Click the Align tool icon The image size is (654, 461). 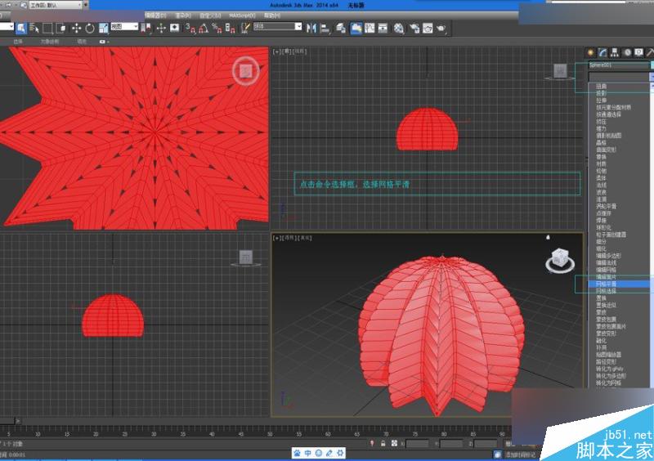pyautogui.click(x=325, y=29)
